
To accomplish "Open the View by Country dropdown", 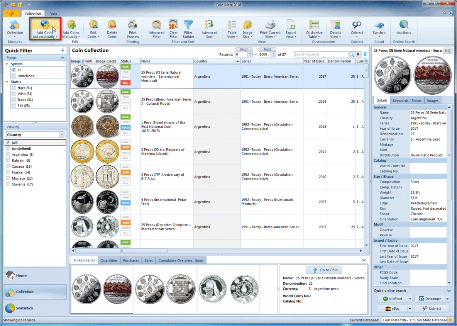I will click(x=62, y=135).
